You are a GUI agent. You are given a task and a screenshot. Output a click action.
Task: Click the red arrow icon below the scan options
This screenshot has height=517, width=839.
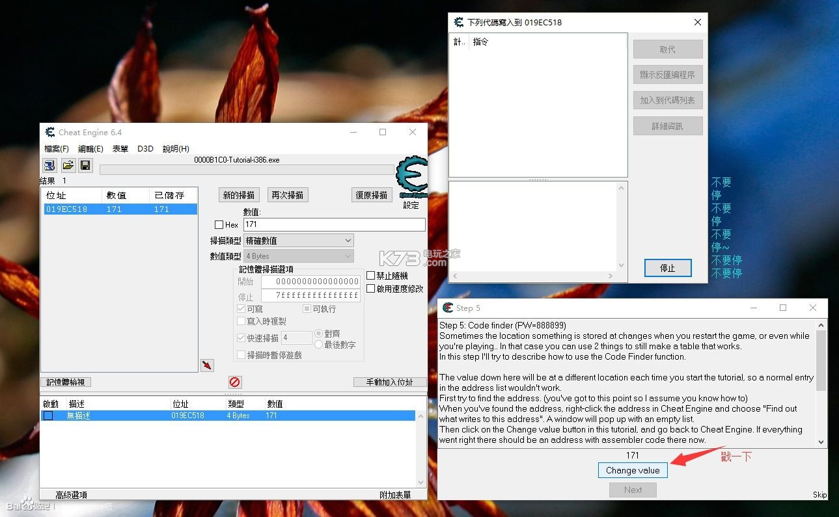point(207,365)
